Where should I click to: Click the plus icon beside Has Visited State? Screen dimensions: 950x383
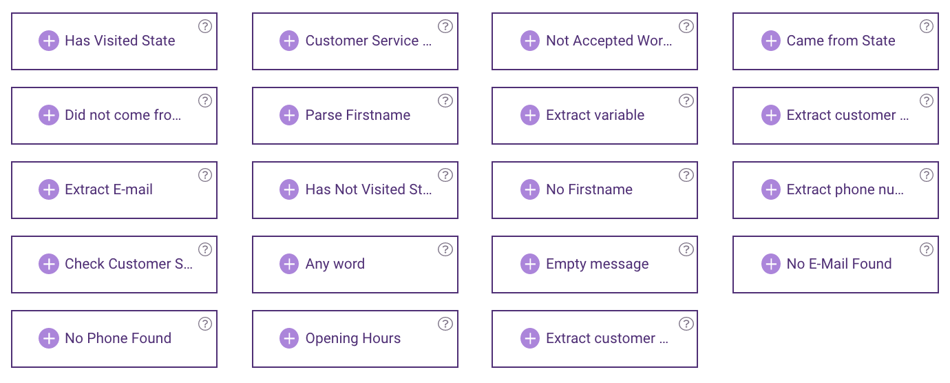[x=49, y=41]
